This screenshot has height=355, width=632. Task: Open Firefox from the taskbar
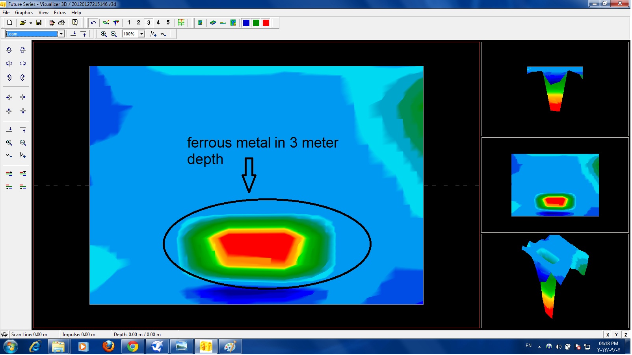[x=108, y=347]
